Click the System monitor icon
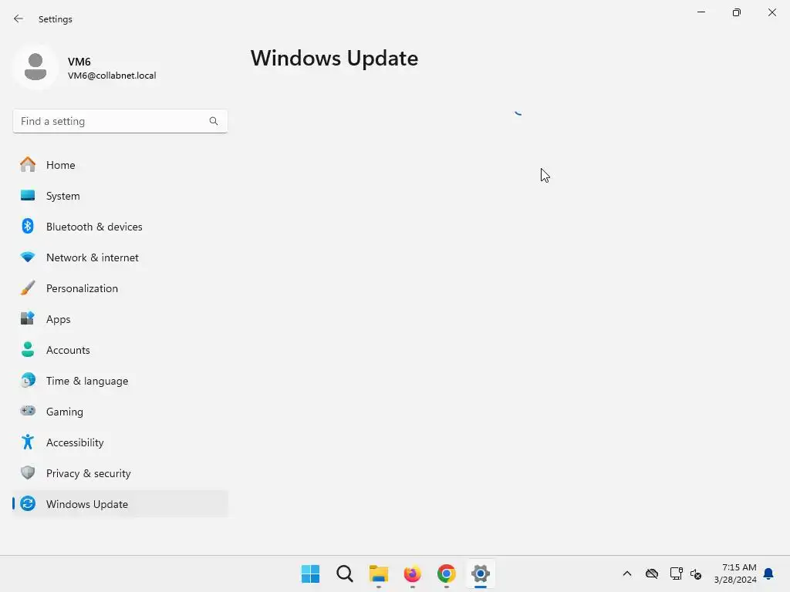This screenshot has width=790, height=592. click(x=28, y=195)
